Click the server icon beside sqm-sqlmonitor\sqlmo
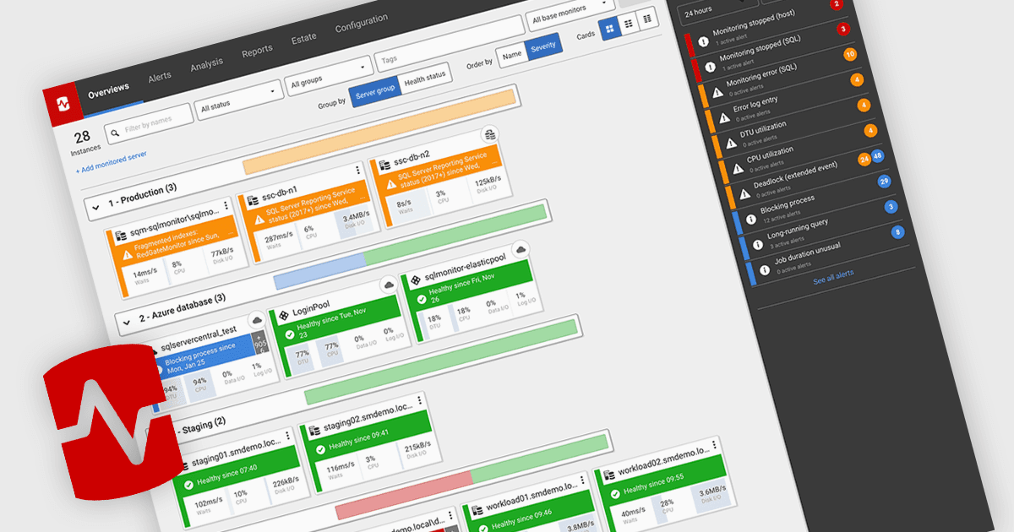1014x532 pixels. 121,237
